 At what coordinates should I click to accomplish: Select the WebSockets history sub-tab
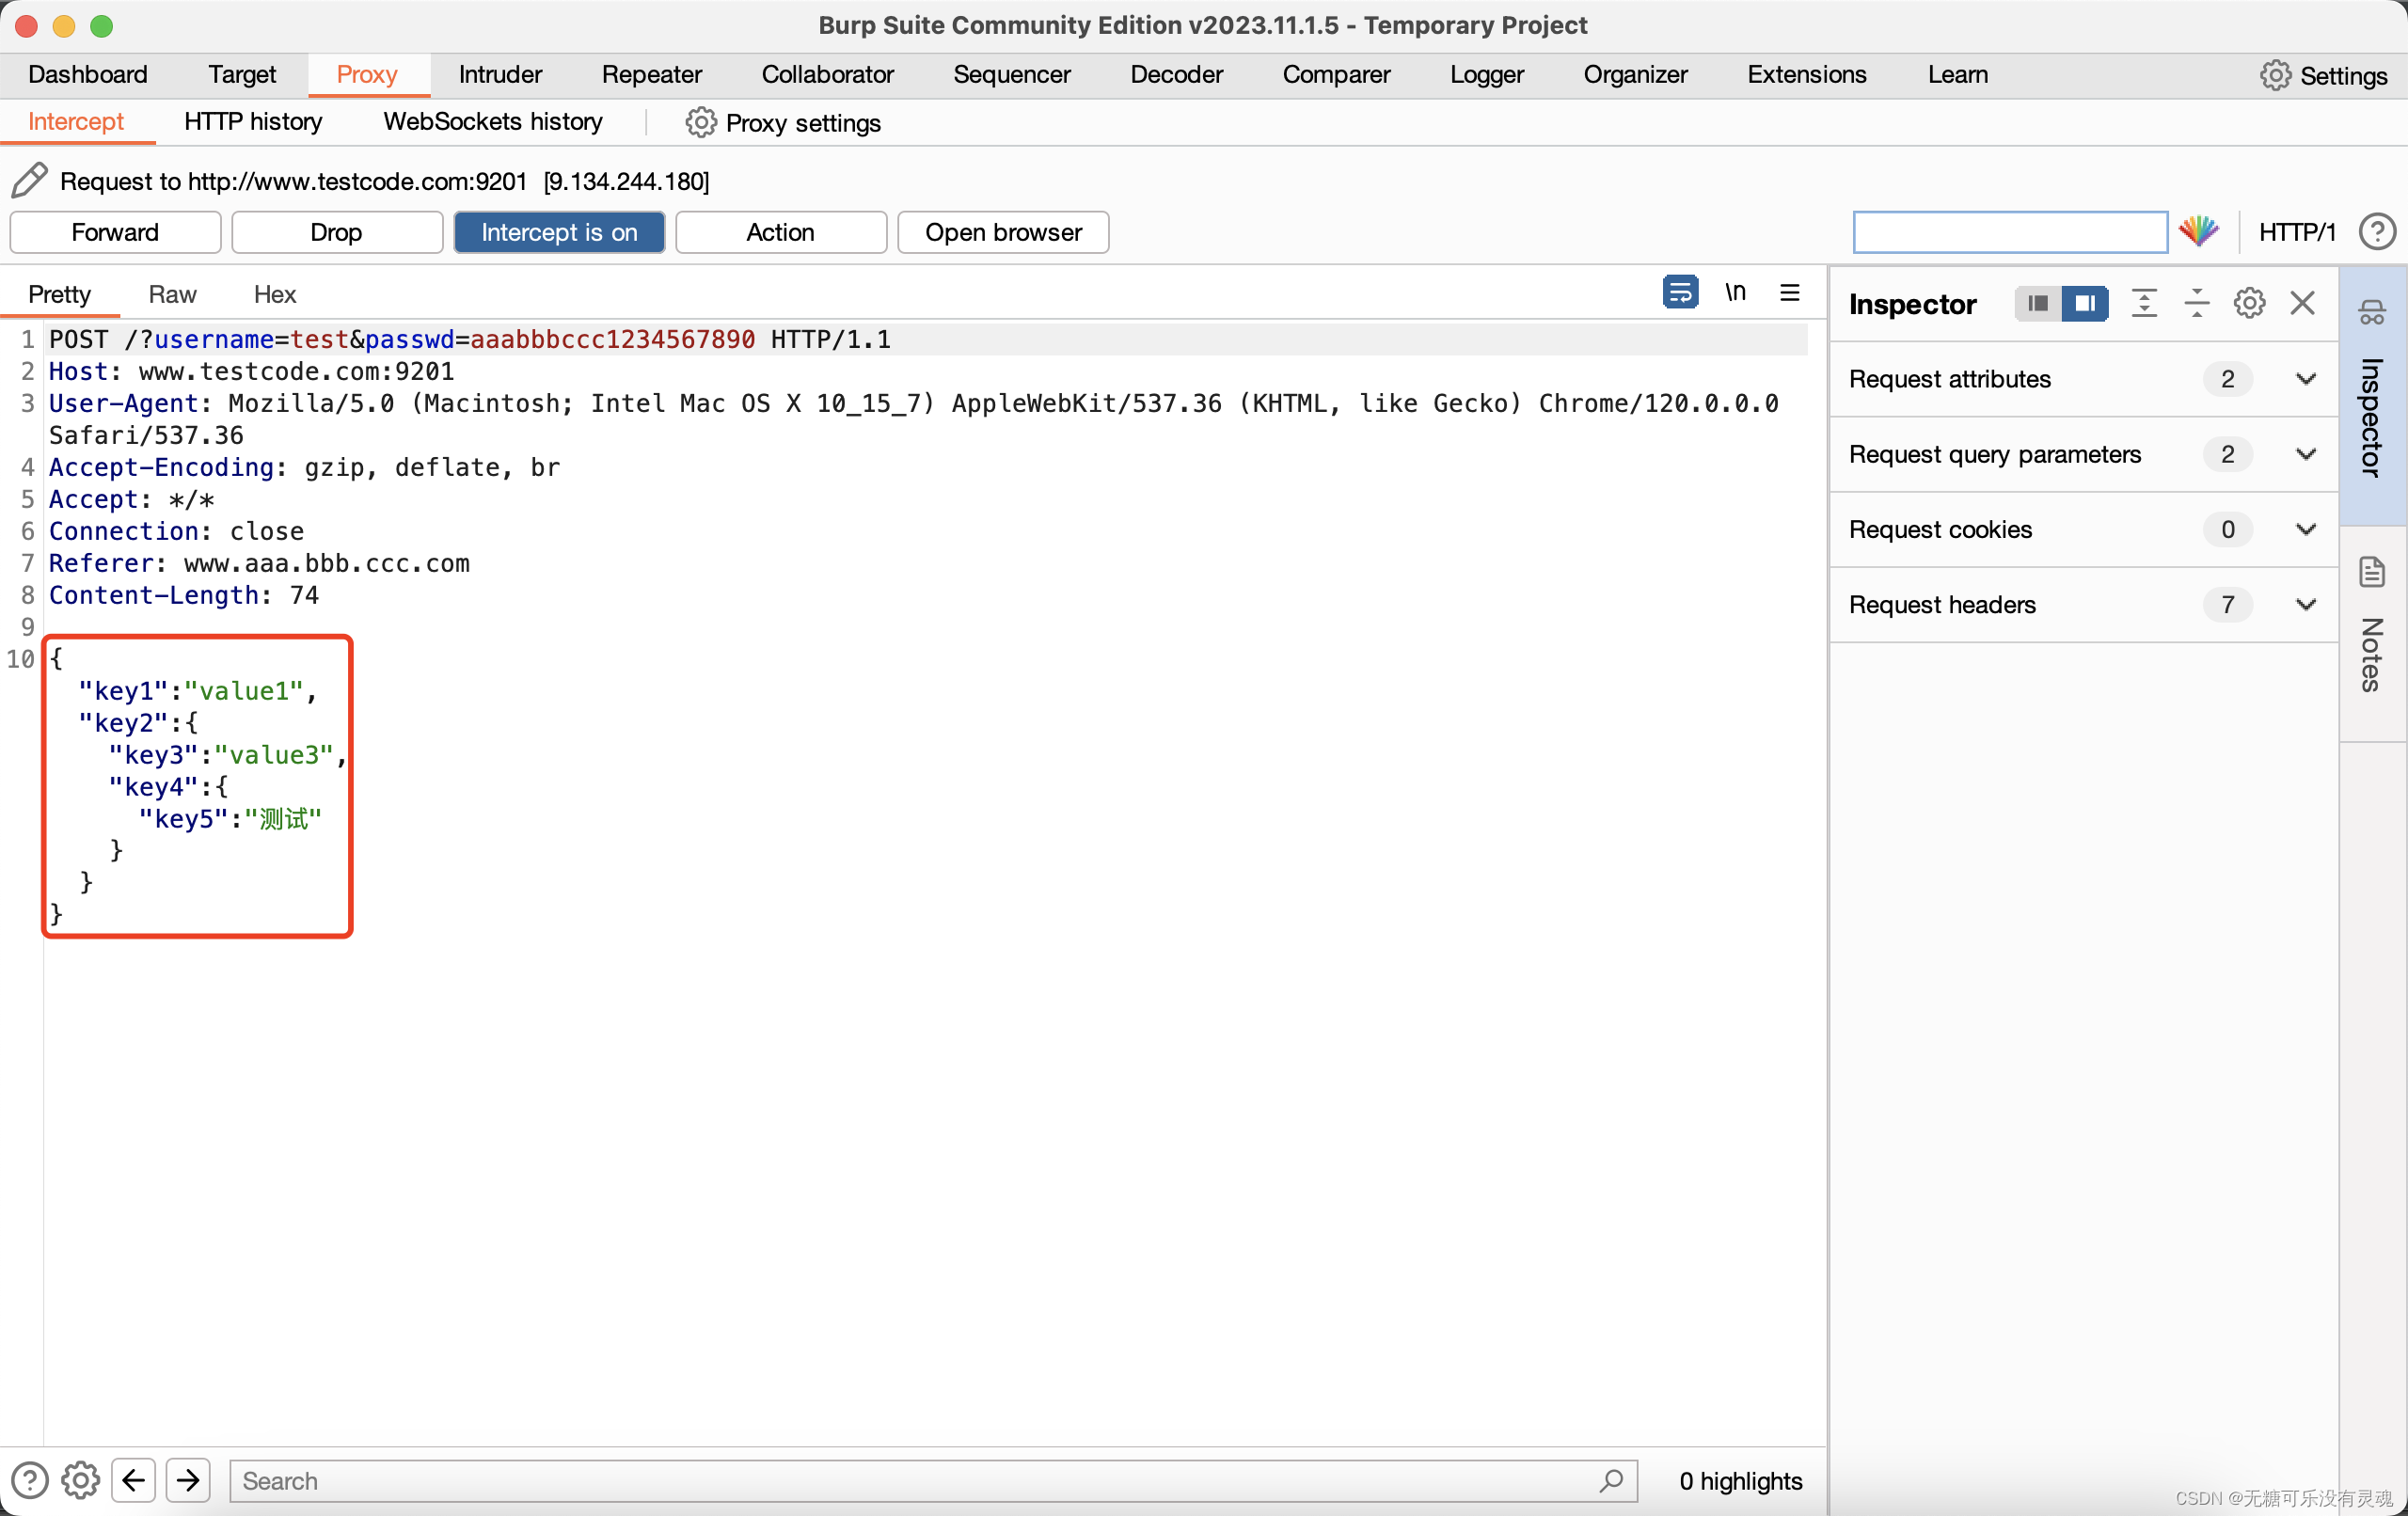493,122
